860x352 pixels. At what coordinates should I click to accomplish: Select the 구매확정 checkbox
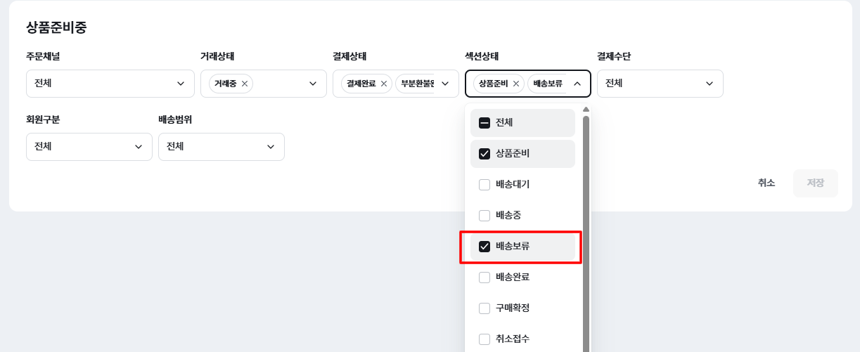click(484, 308)
